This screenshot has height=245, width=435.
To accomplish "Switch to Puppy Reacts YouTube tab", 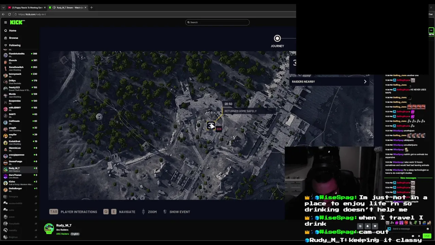I will (x=27, y=7).
